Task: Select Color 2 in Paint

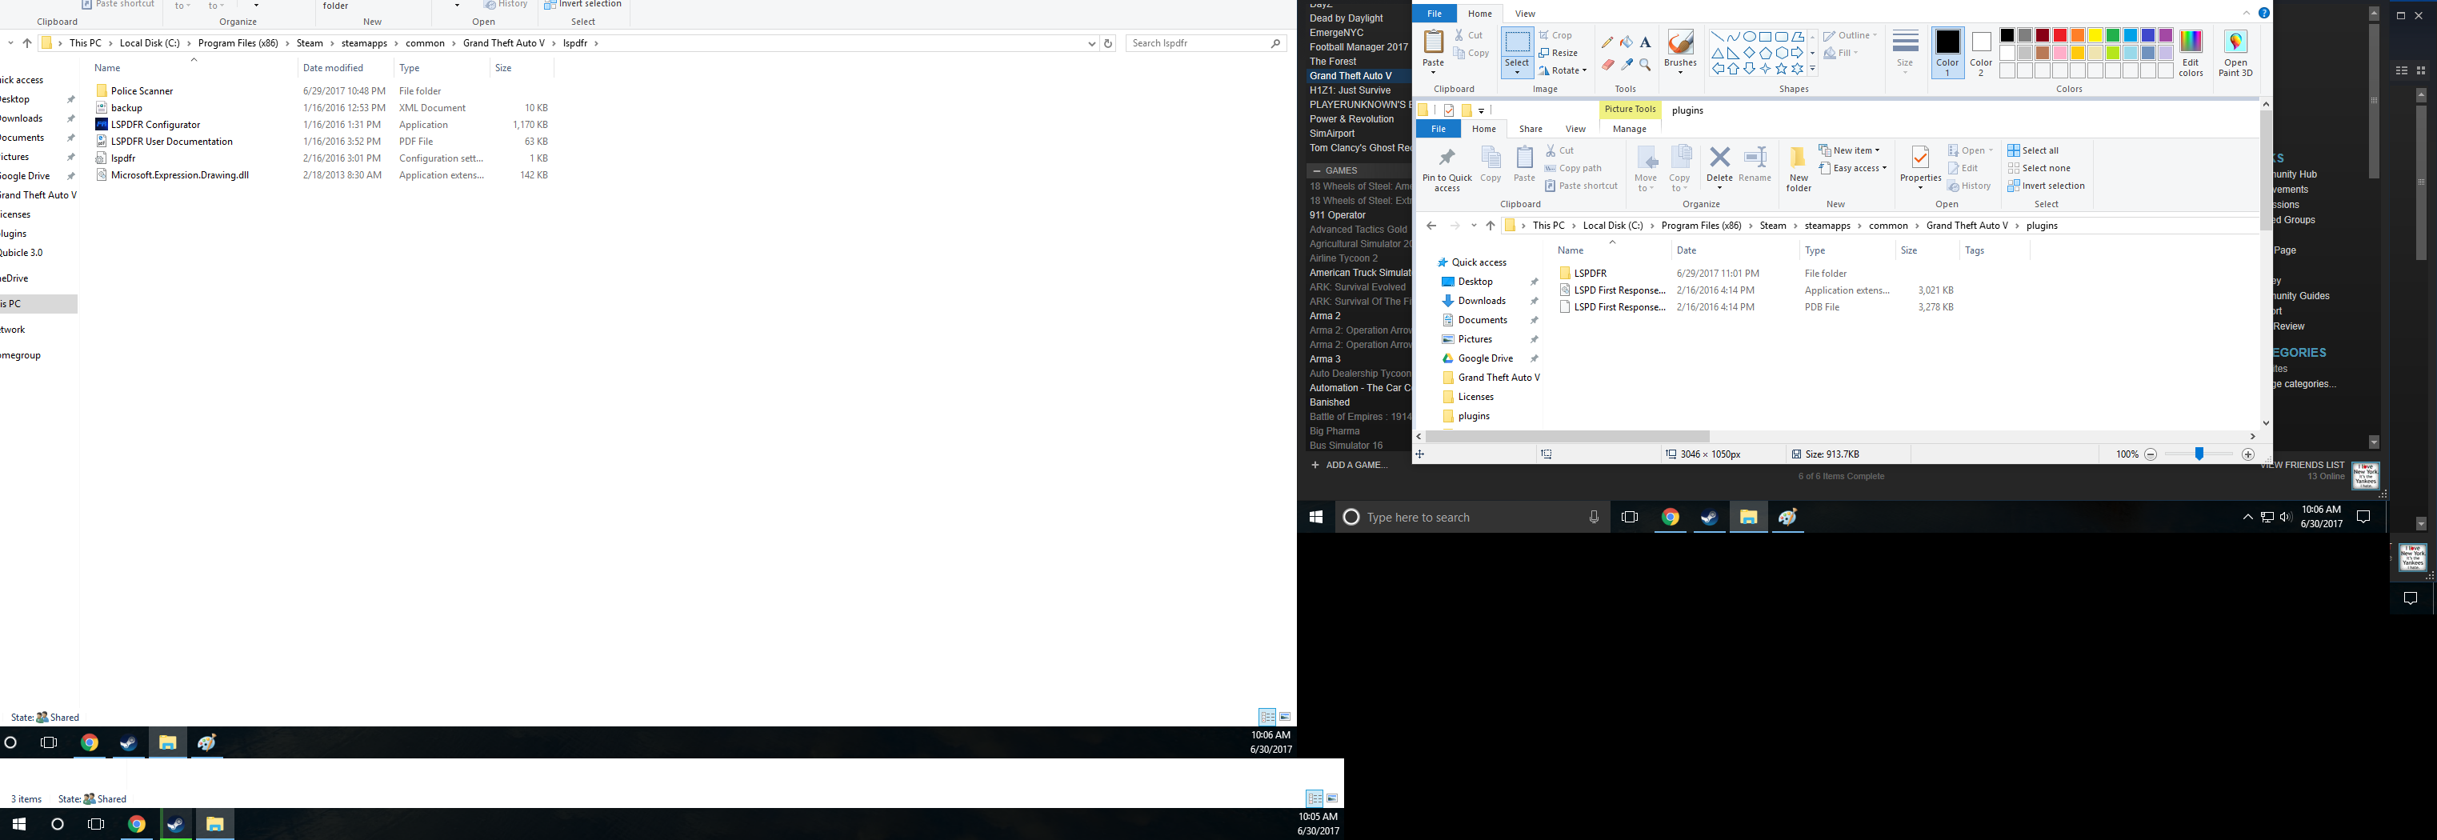Action: (x=1981, y=53)
